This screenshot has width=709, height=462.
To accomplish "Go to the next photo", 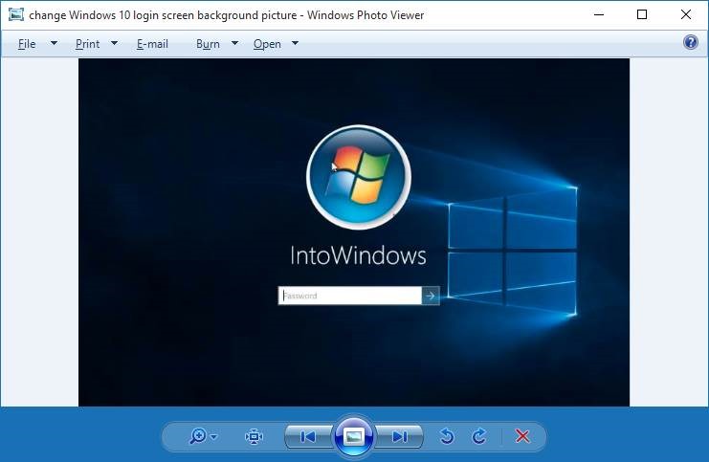I will [400, 437].
